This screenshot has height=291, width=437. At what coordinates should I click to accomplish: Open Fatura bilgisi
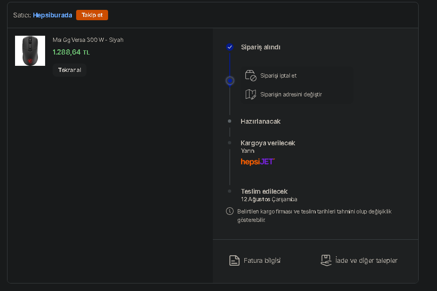(x=262, y=260)
